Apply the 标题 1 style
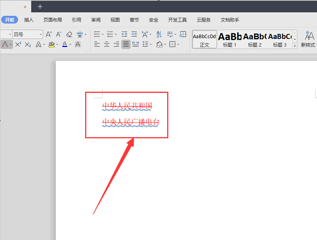The width and height of the screenshot is (317, 240). point(230,39)
